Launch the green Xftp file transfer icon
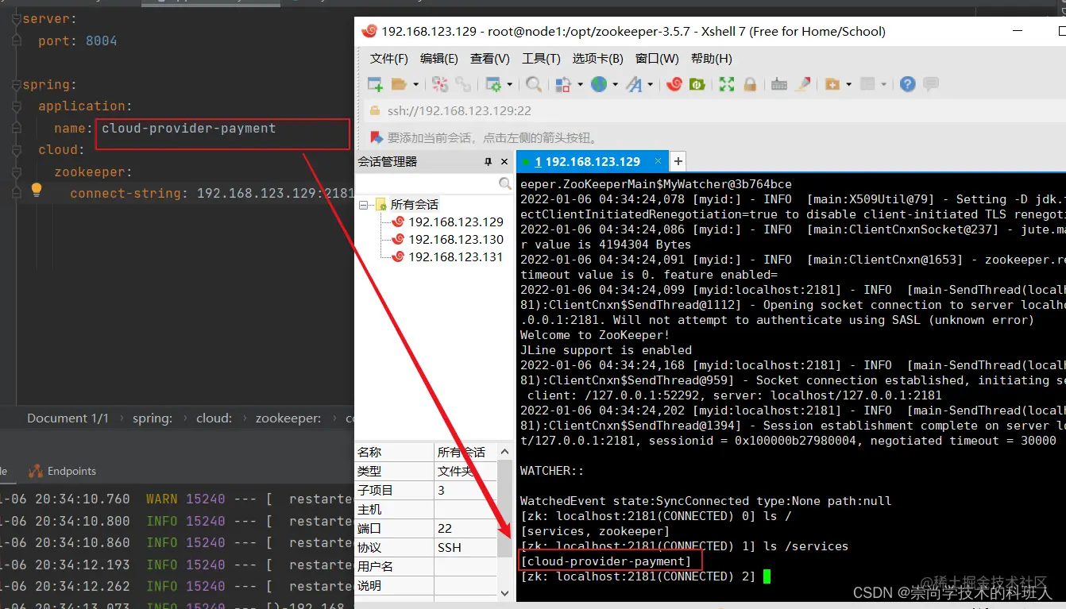This screenshot has width=1066, height=609. tap(697, 84)
